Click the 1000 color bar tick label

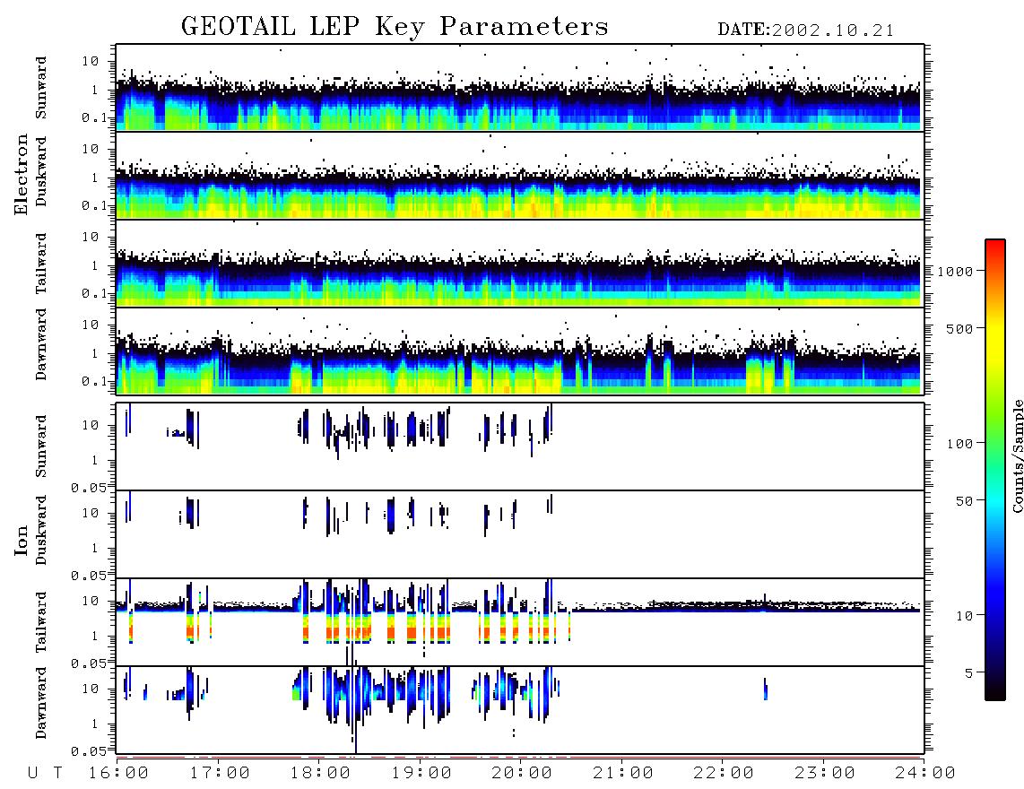[x=955, y=272]
